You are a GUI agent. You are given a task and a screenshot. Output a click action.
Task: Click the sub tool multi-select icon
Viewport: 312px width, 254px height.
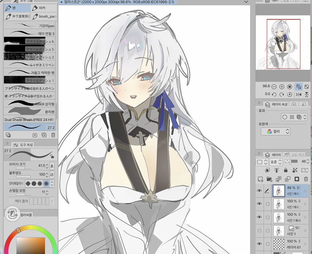(8, 135)
